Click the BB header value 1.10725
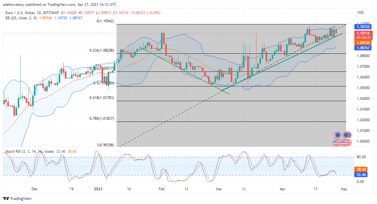This screenshot has height=204, width=377. 61,18
